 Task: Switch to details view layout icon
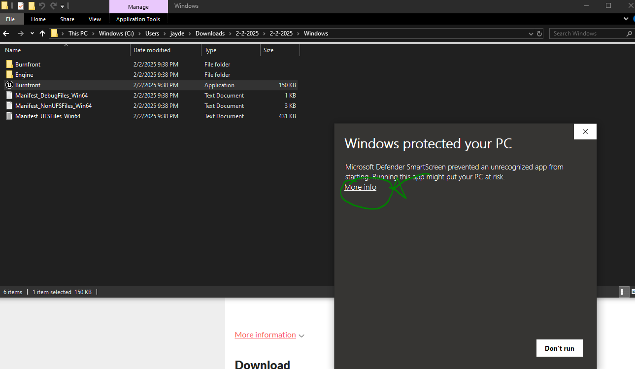pos(623,292)
